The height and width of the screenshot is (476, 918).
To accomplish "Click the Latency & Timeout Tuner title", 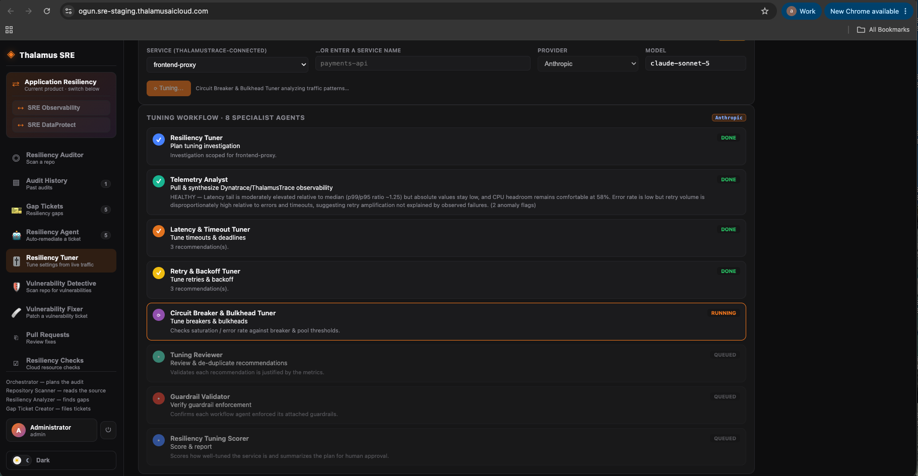I will pos(210,229).
